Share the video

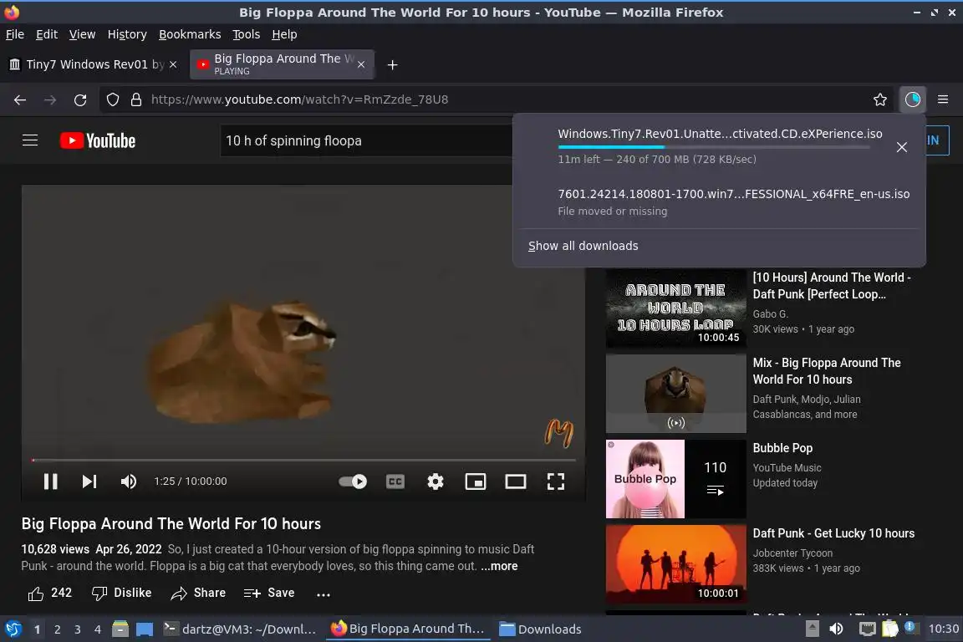click(198, 593)
